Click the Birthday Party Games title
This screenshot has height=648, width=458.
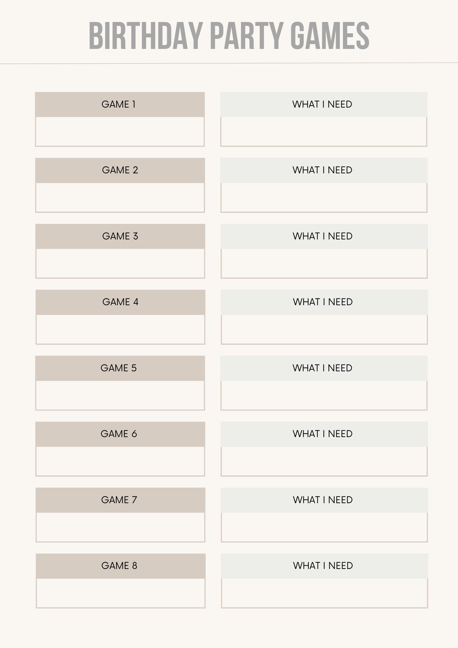click(x=229, y=36)
